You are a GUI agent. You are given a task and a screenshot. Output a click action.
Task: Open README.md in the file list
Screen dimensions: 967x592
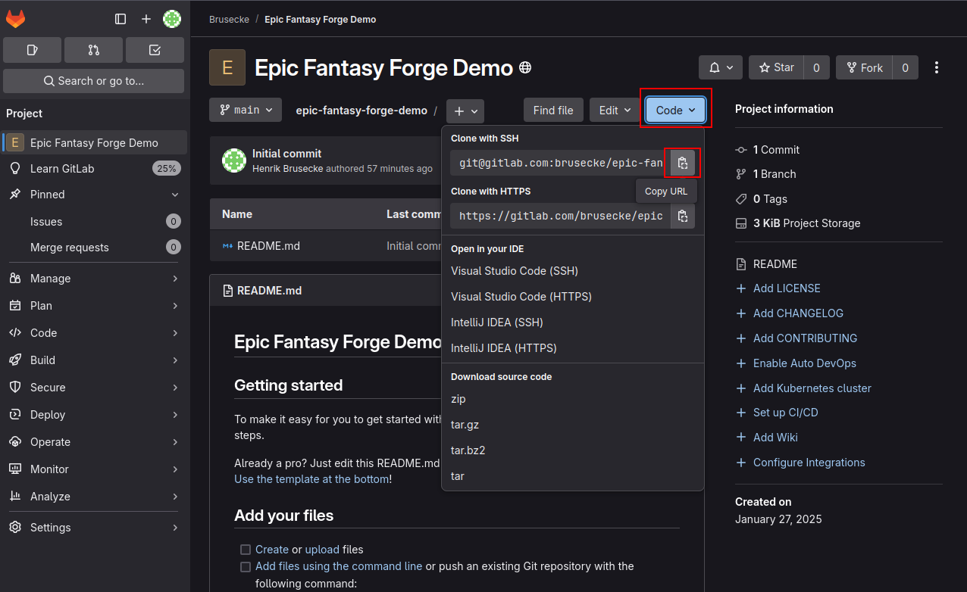click(x=268, y=246)
